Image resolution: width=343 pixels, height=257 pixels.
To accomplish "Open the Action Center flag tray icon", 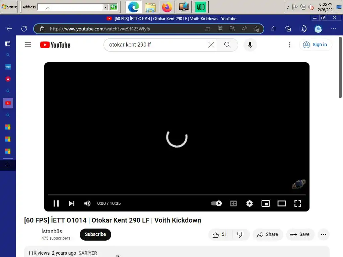I will point(295,7).
